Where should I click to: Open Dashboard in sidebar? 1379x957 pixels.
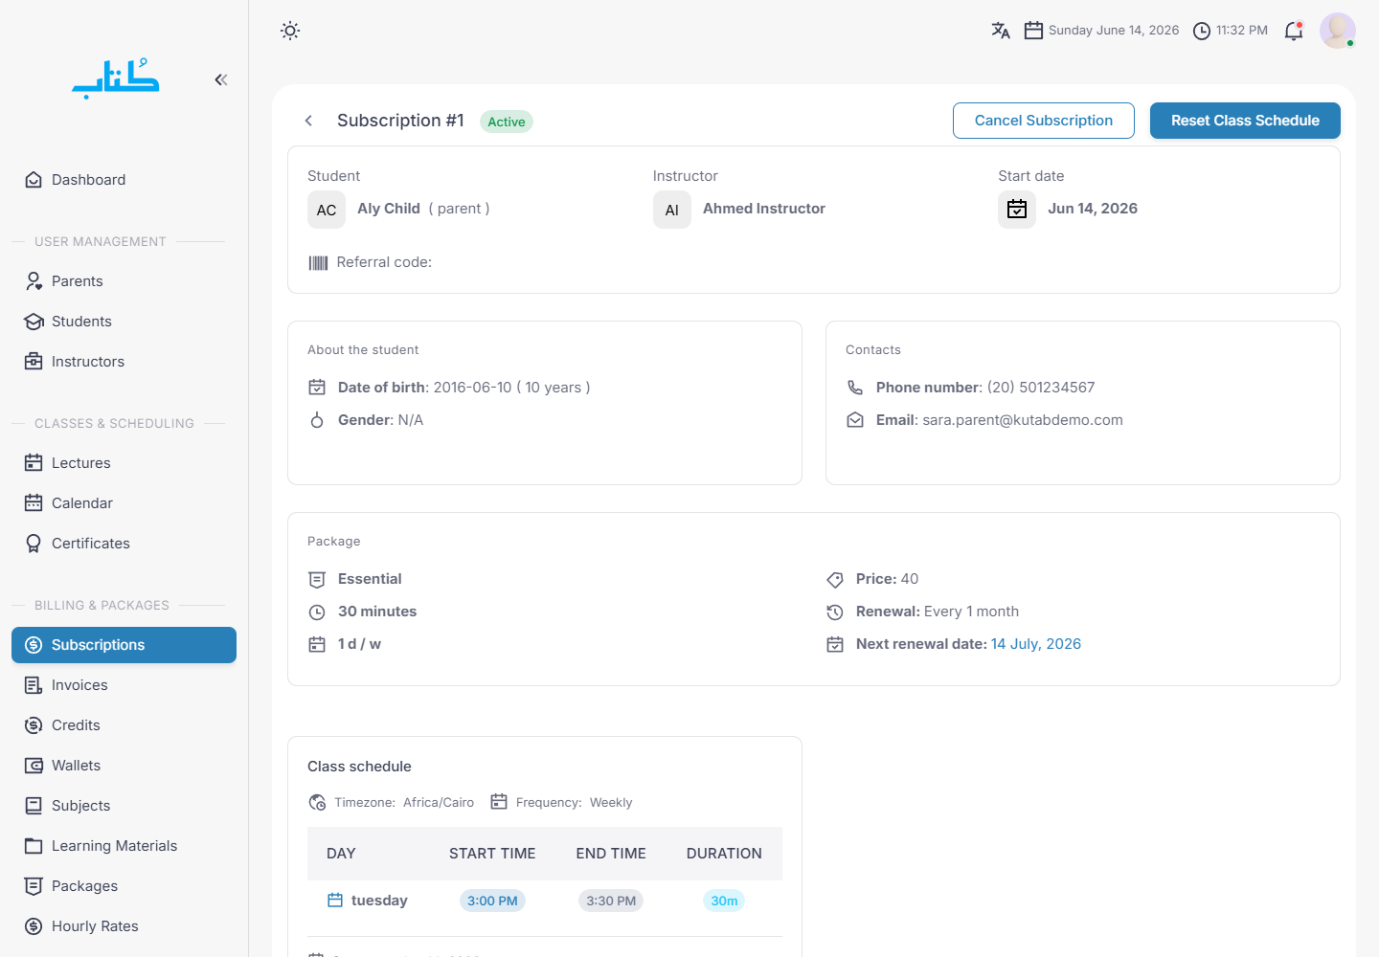click(x=124, y=180)
